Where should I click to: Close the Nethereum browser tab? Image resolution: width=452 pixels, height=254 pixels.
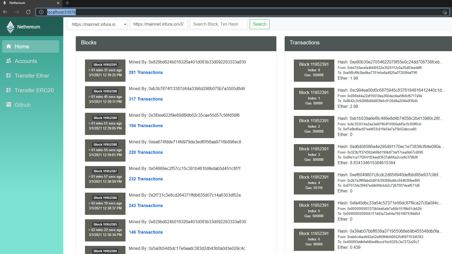tap(58, 3)
